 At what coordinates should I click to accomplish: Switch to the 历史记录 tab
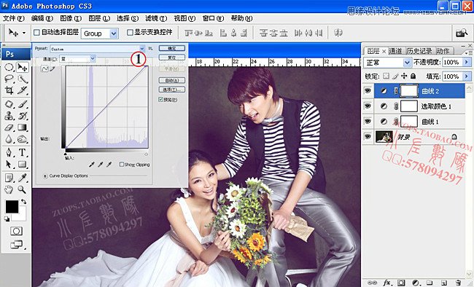[x=419, y=51]
